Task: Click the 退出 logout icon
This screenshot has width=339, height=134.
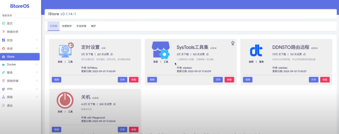Action: point(3,105)
